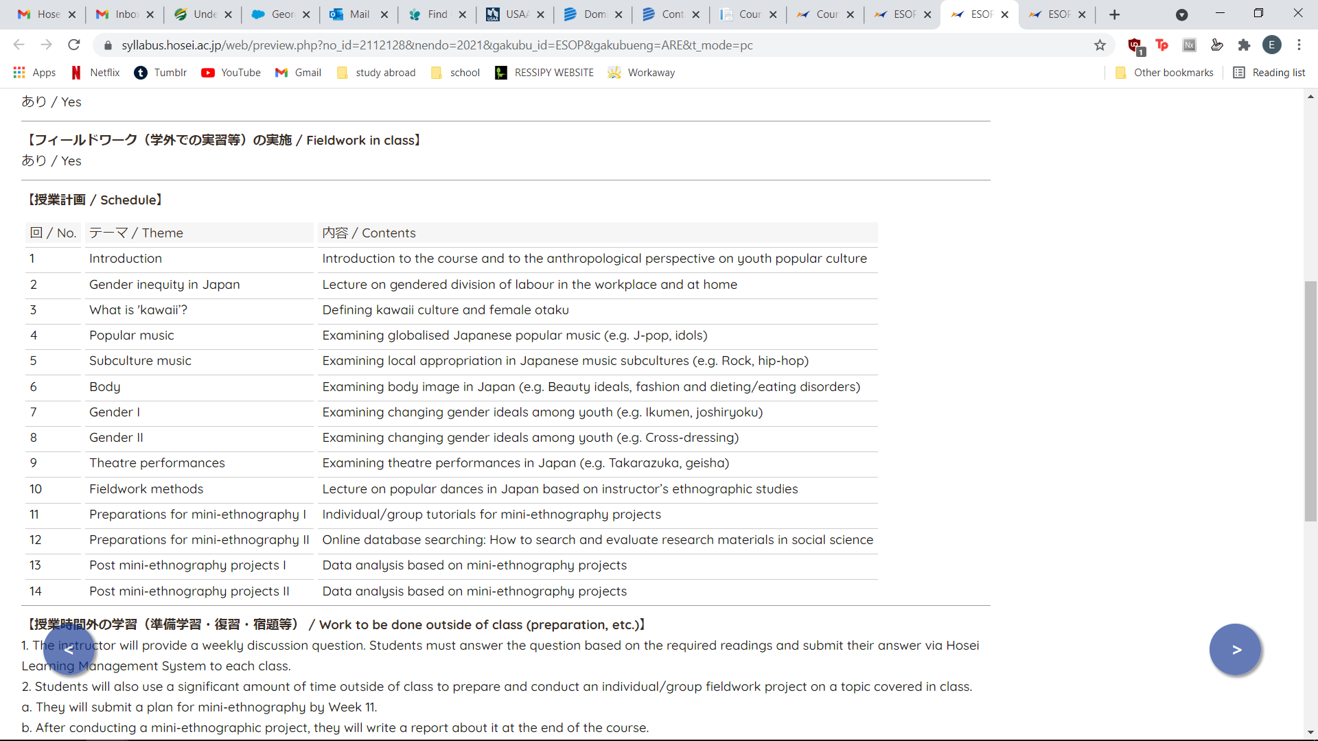
Task: Open the Extensions puzzle-piece menu
Action: coord(1244,45)
